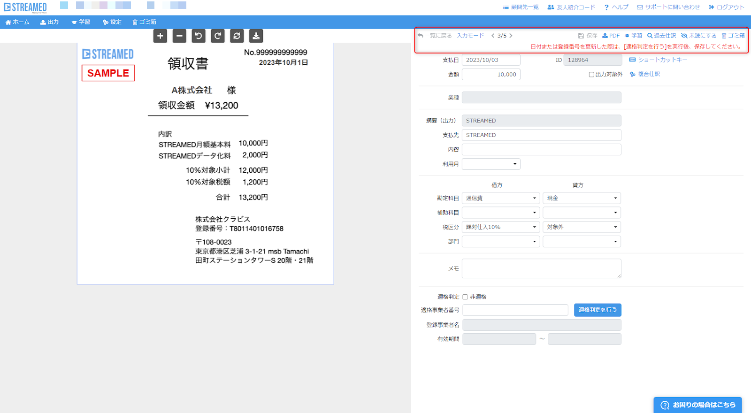
Task: Rotate receipt image counterclockwise
Action: [x=199, y=36]
